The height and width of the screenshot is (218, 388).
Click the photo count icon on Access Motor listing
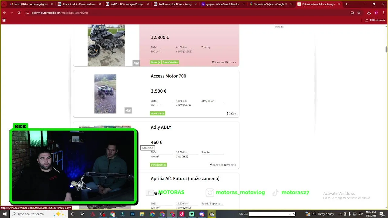click(128, 111)
